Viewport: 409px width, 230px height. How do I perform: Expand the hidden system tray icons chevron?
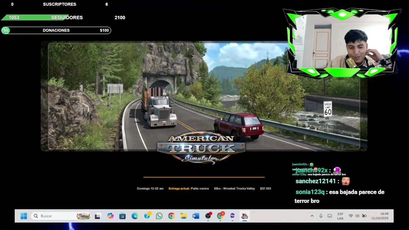pos(312,216)
